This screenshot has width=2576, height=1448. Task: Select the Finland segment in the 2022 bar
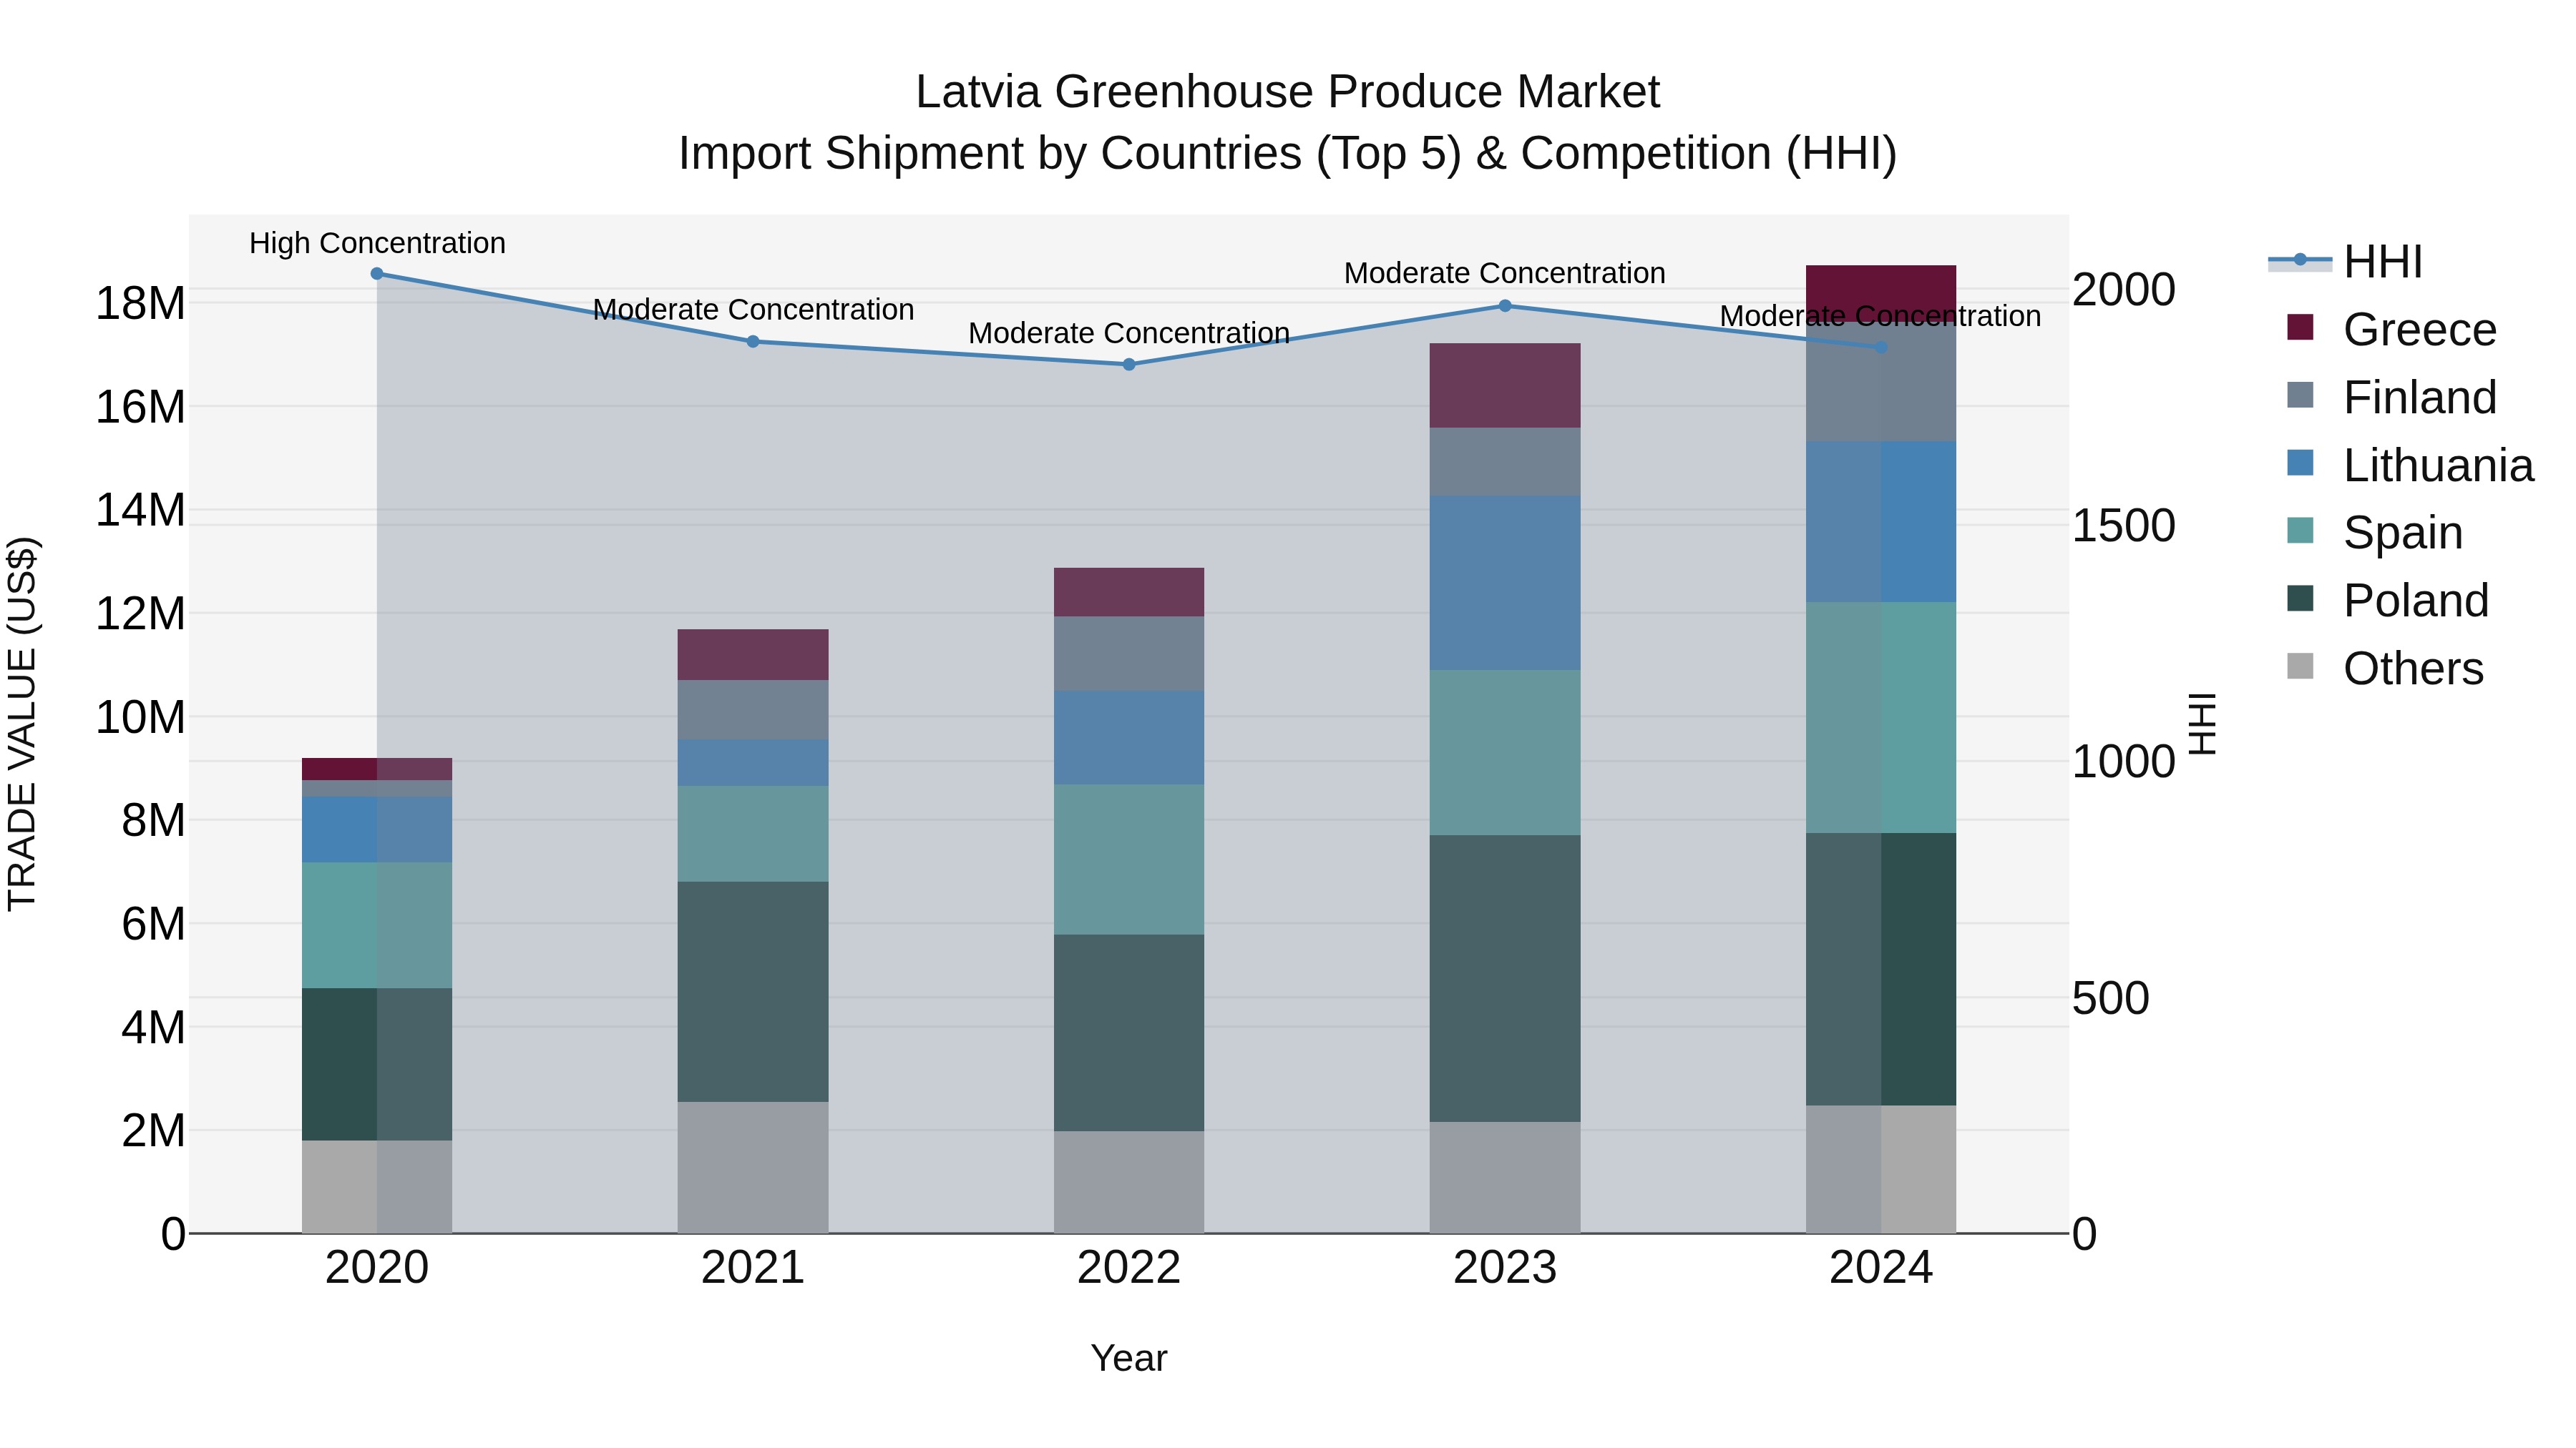click(x=1129, y=654)
